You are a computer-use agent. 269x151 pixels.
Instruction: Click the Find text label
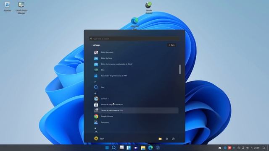[103, 87]
